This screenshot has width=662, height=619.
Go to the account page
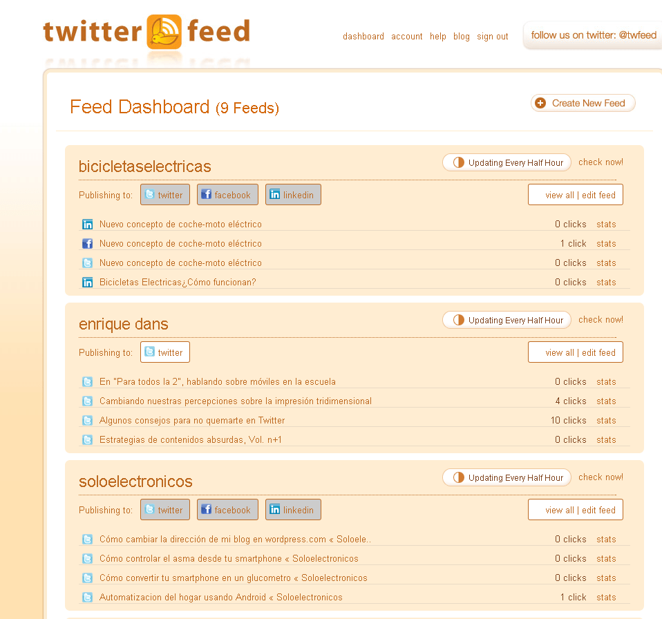point(406,36)
